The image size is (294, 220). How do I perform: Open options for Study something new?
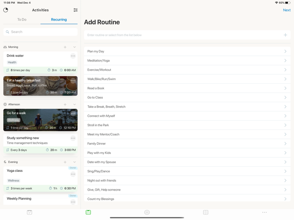73,138
